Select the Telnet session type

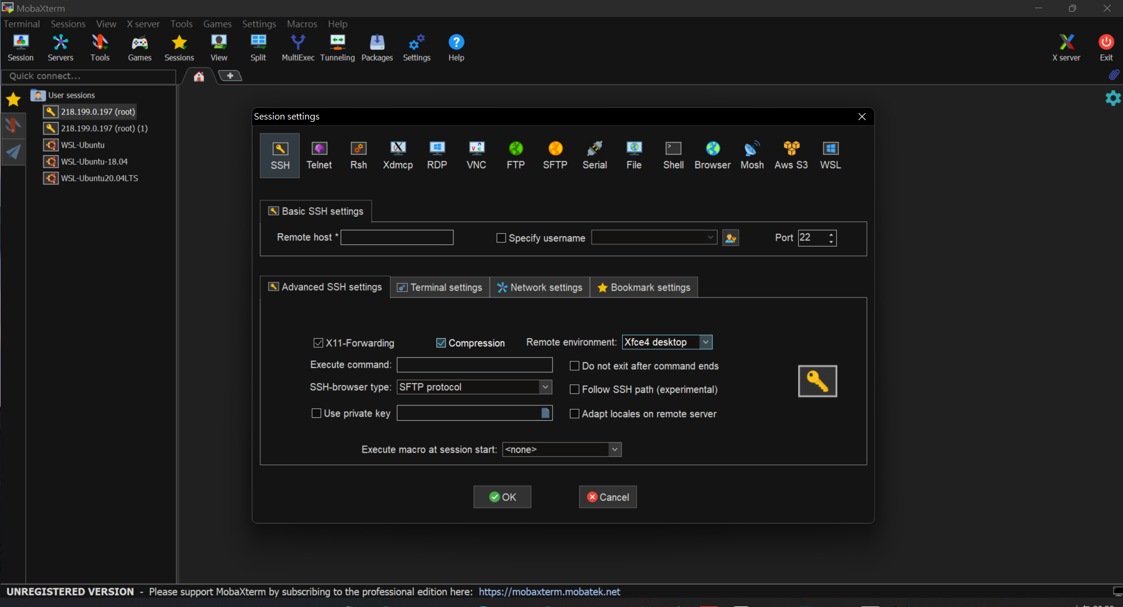tap(319, 155)
